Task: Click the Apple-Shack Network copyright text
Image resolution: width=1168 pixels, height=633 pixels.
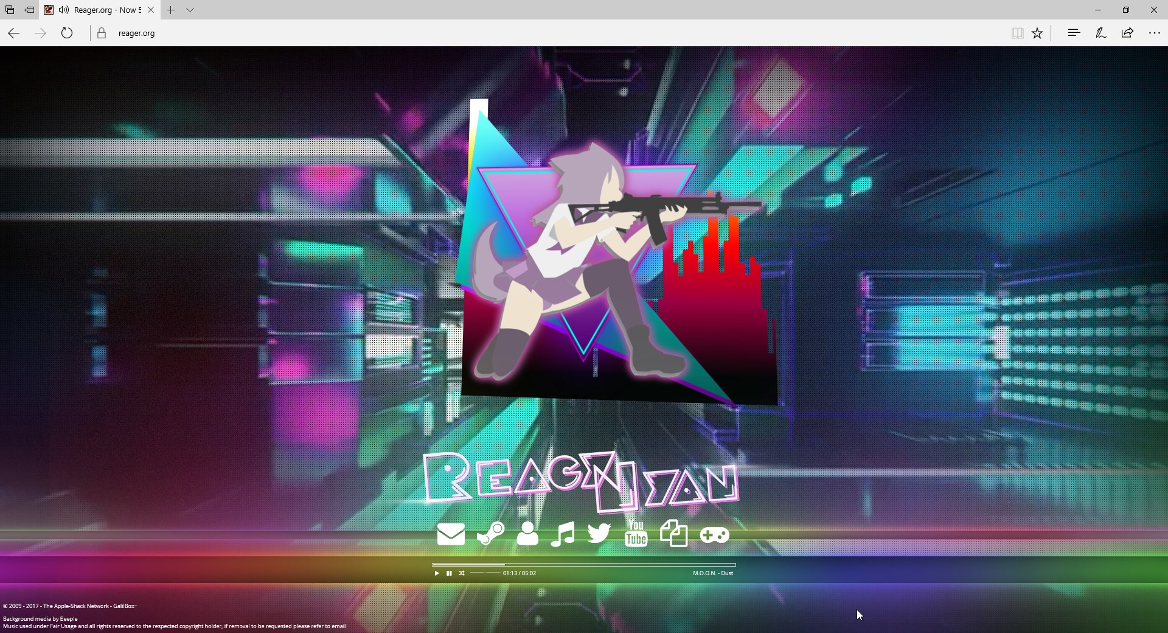Action: click(x=70, y=606)
